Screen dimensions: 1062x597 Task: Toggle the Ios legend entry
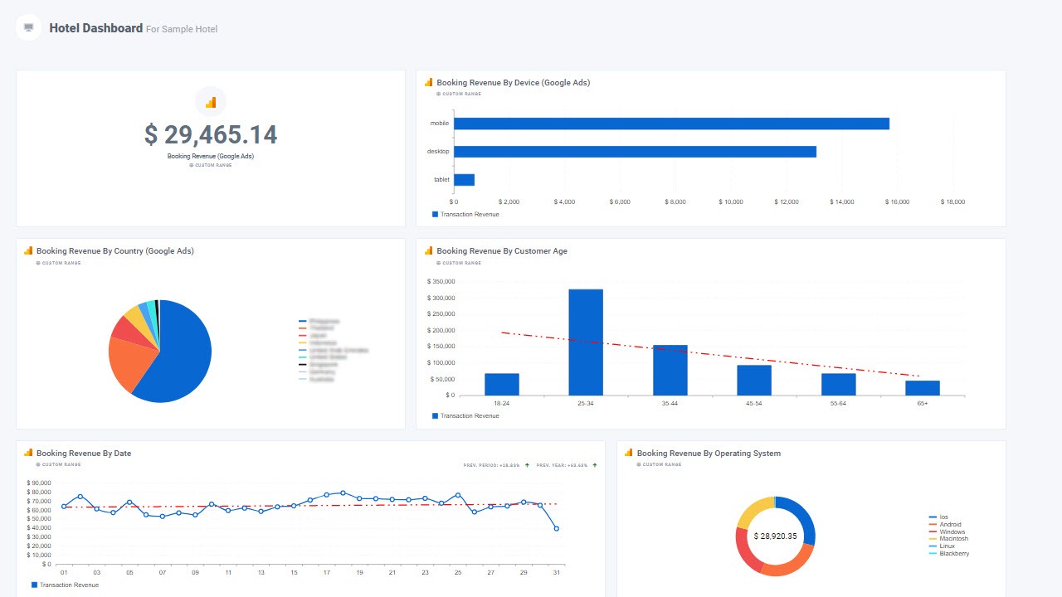tap(938, 517)
